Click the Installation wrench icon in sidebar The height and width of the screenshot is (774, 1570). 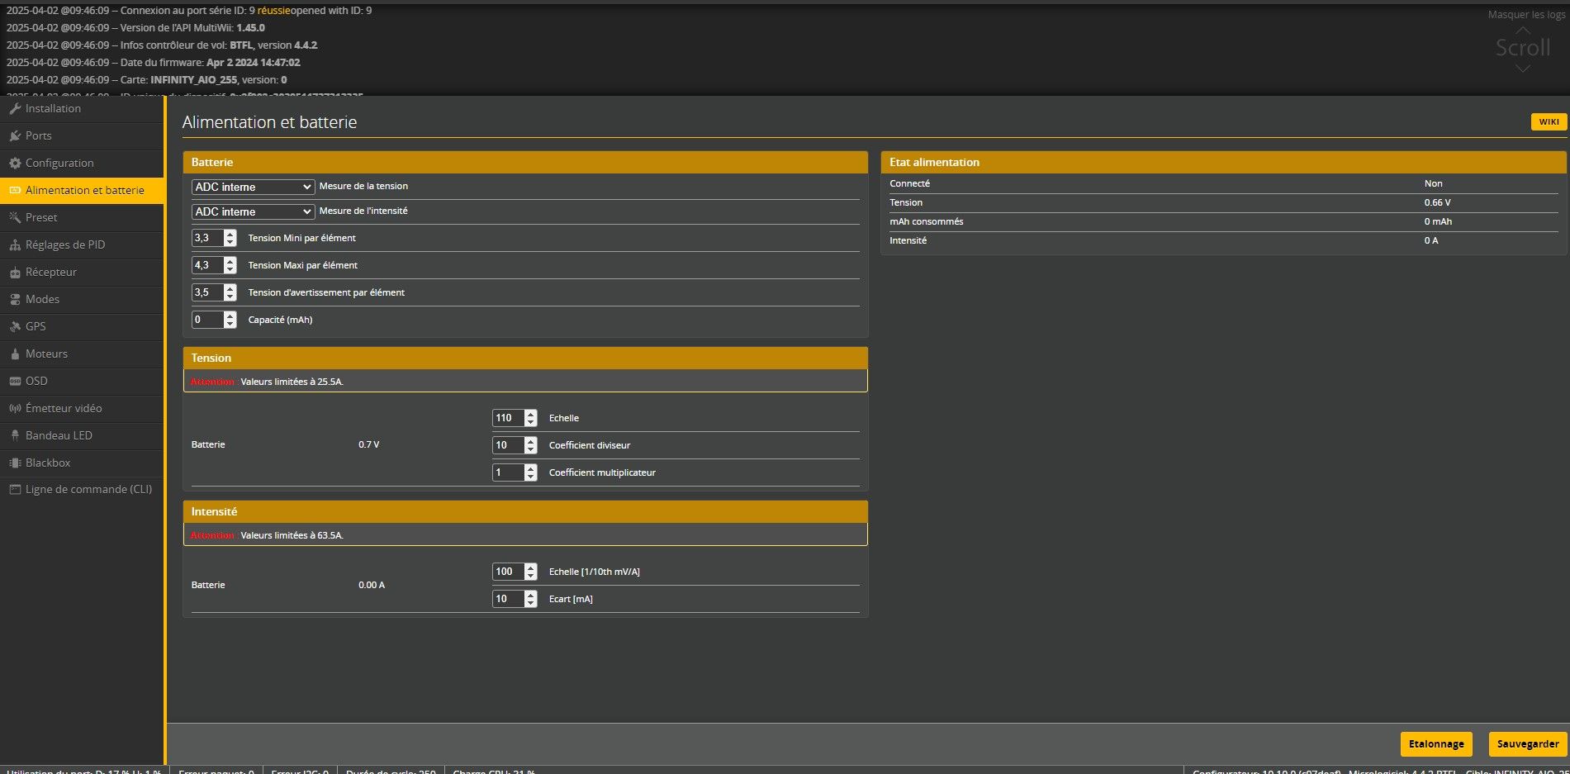[15, 109]
